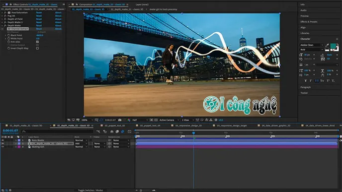Toggle the Hue/Saturation fx switch
The height and width of the screenshot is (192, 342).
[x=5, y=12]
